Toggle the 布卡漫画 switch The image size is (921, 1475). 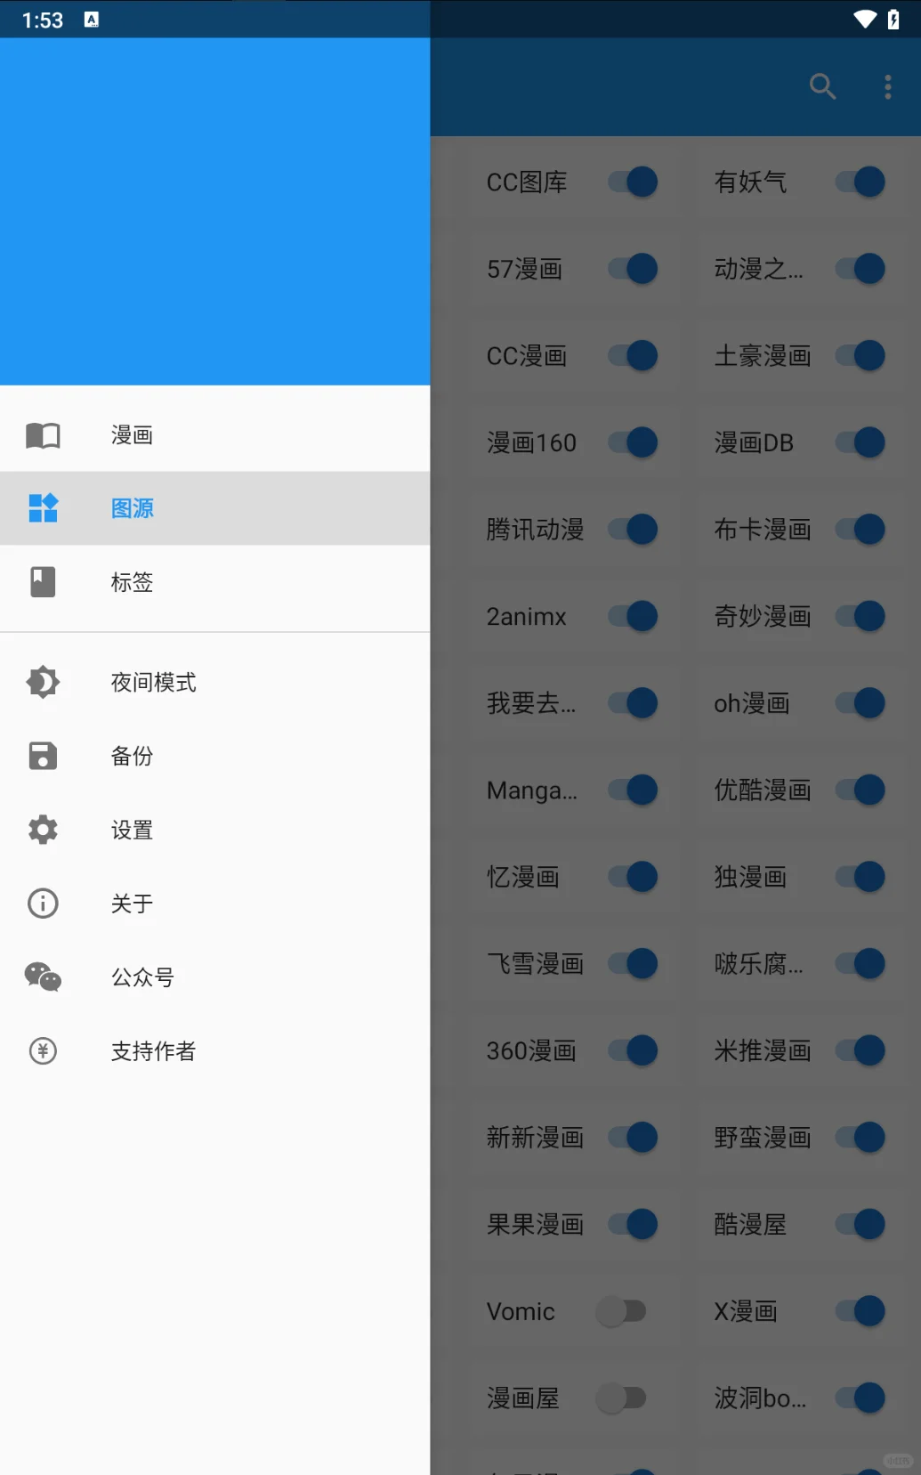click(x=860, y=530)
